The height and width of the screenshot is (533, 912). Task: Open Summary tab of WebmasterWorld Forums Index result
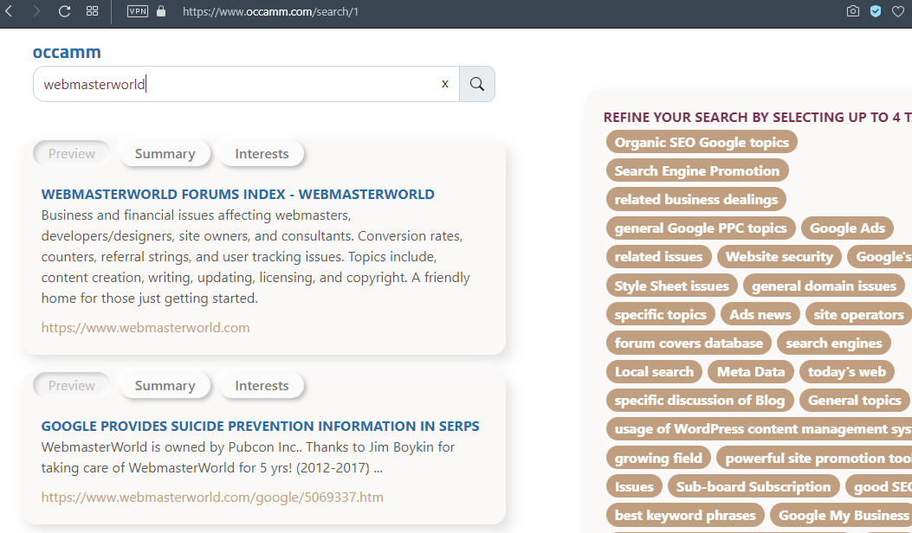click(165, 153)
